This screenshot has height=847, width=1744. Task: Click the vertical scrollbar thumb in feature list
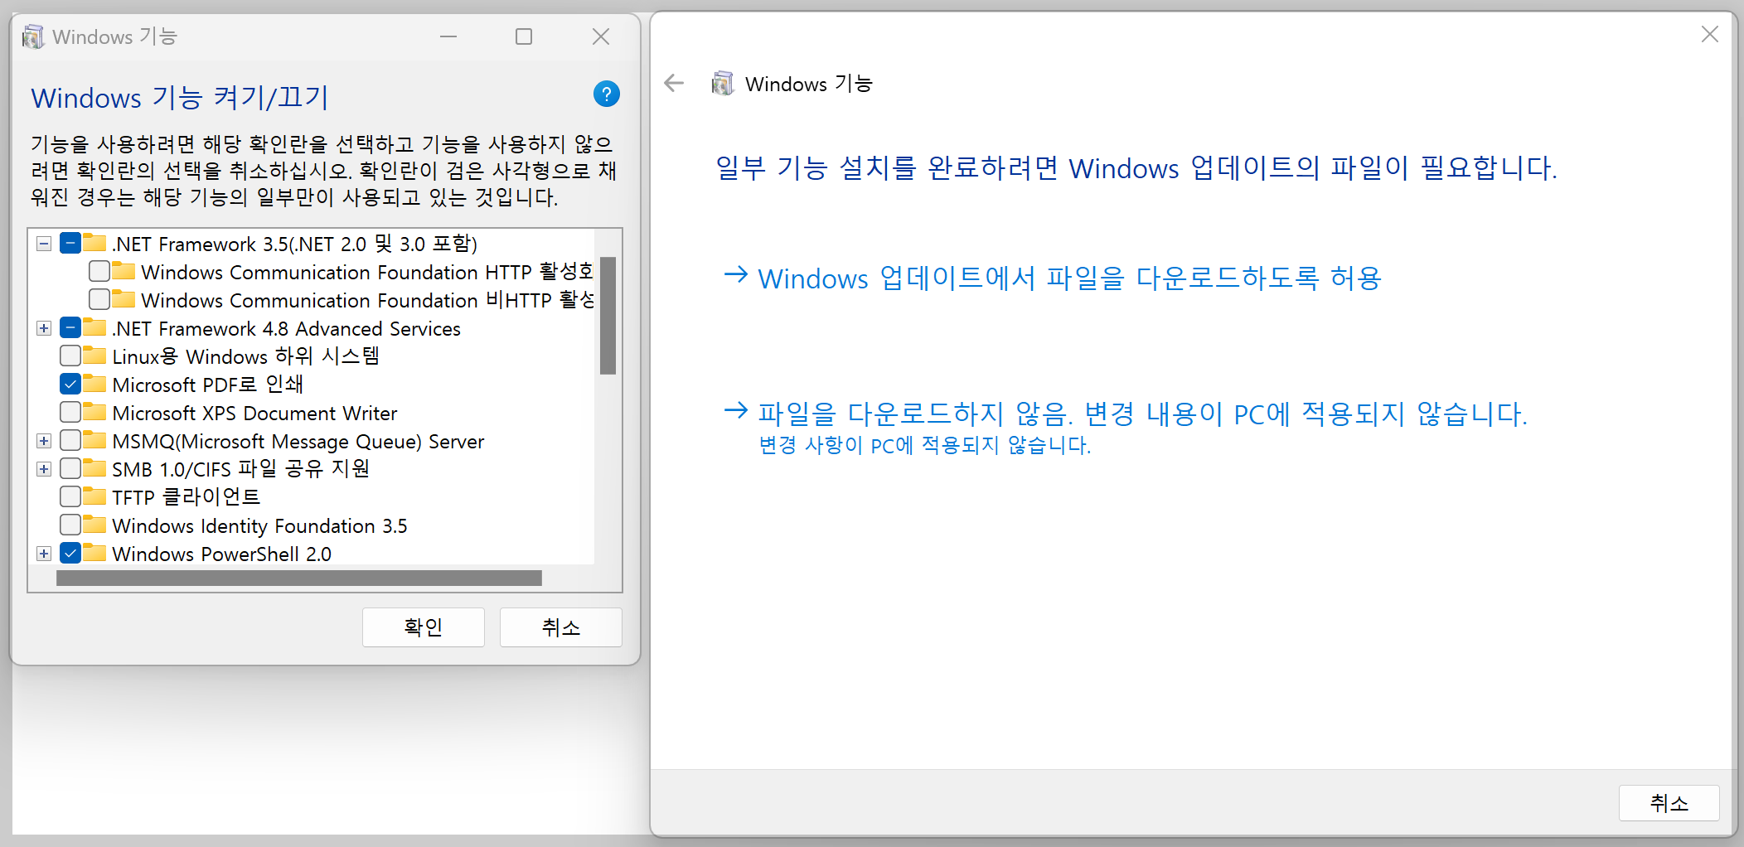(x=608, y=316)
